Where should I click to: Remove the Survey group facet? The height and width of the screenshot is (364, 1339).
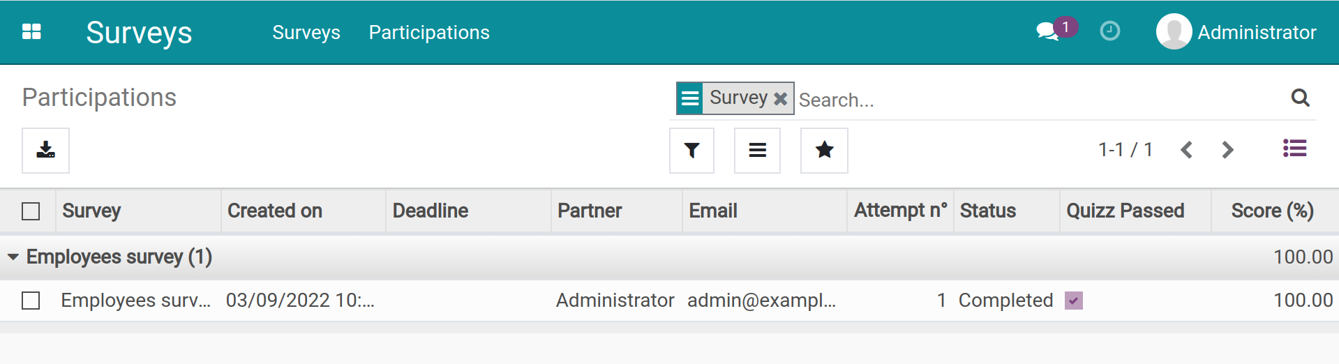click(781, 99)
